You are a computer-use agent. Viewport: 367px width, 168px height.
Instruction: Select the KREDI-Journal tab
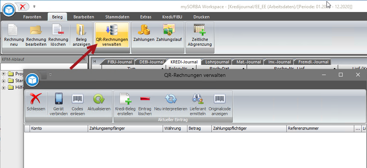184,62
